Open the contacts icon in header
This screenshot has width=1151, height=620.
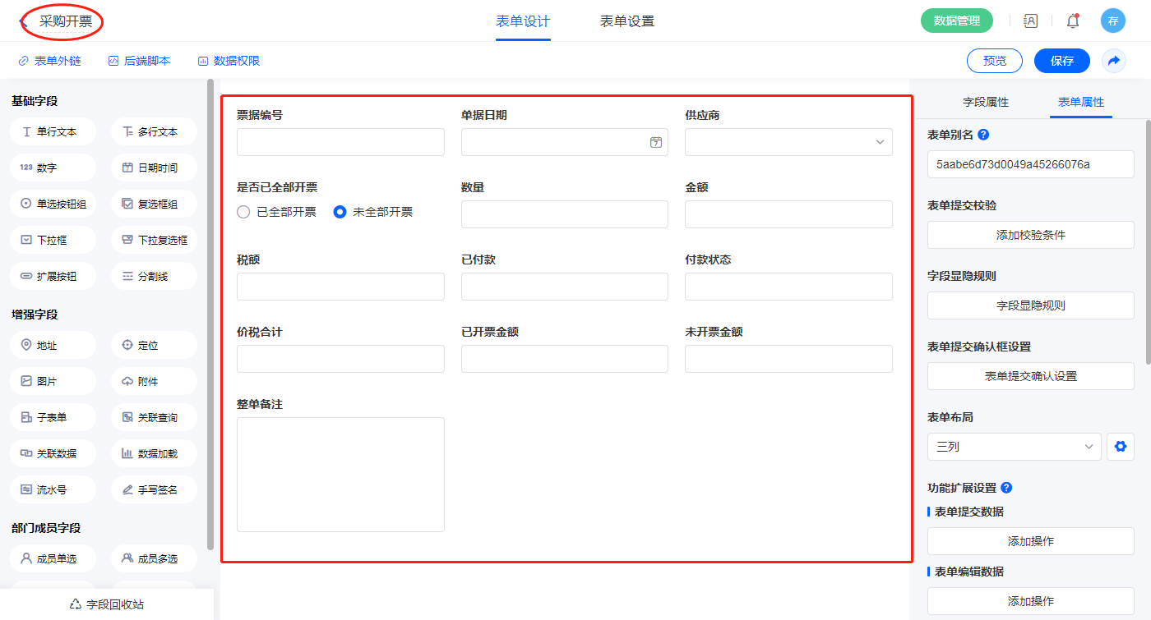tap(1030, 21)
